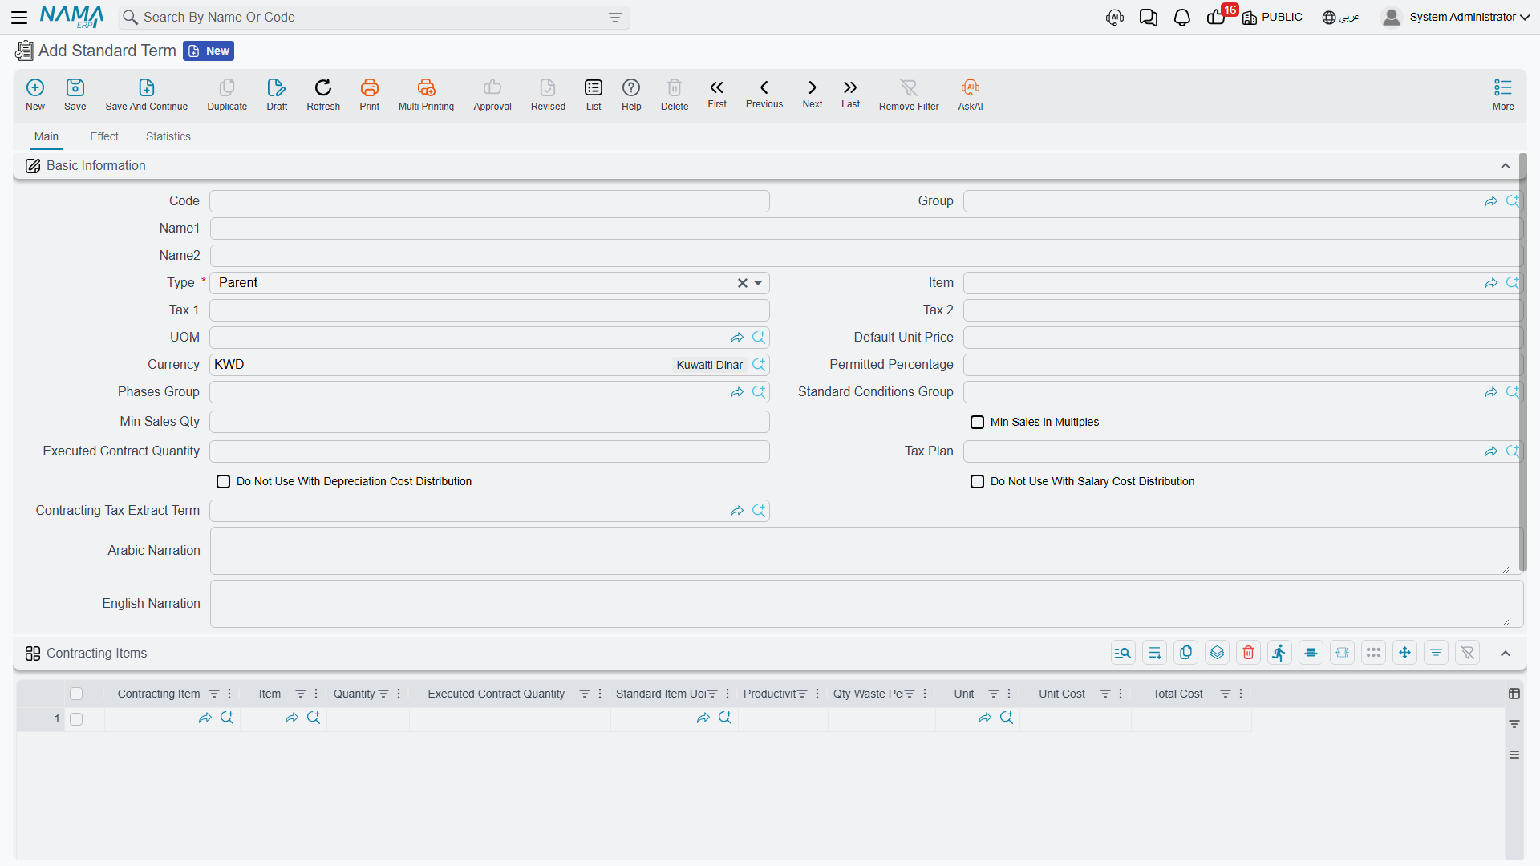The width and height of the screenshot is (1540, 866).
Task: Open the AskAI assistant
Action: click(971, 95)
